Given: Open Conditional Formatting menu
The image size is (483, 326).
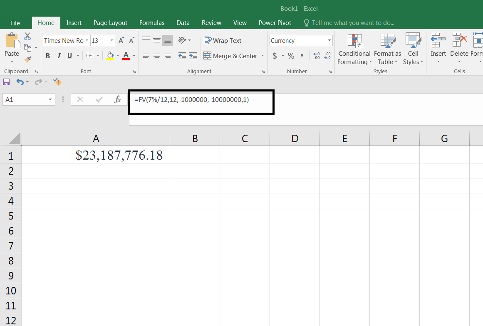Looking at the screenshot, I should tap(354, 49).
